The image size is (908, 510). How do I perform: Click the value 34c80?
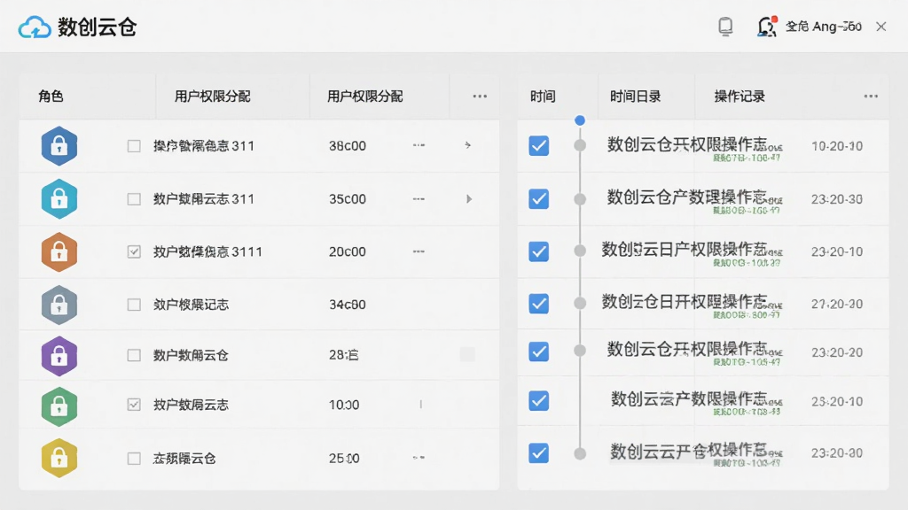coord(348,305)
